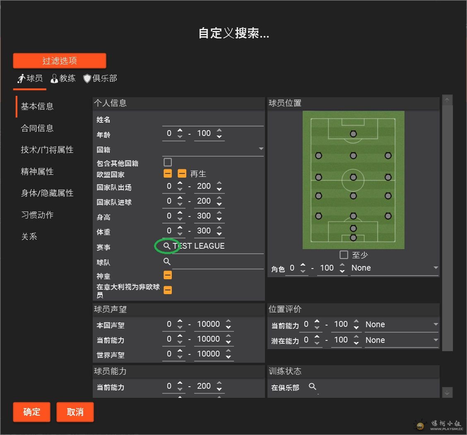Switch to the 俱乐部 tab
This screenshot has height=435, width=467.
[100, 78]
